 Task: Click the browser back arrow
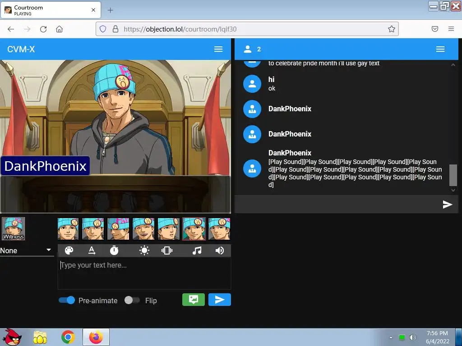11,29
